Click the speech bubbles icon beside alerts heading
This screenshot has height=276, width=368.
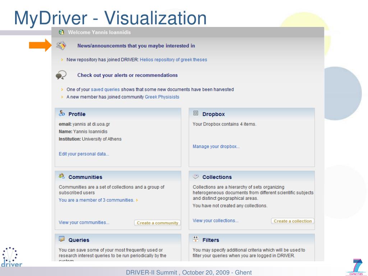[61, 75]
